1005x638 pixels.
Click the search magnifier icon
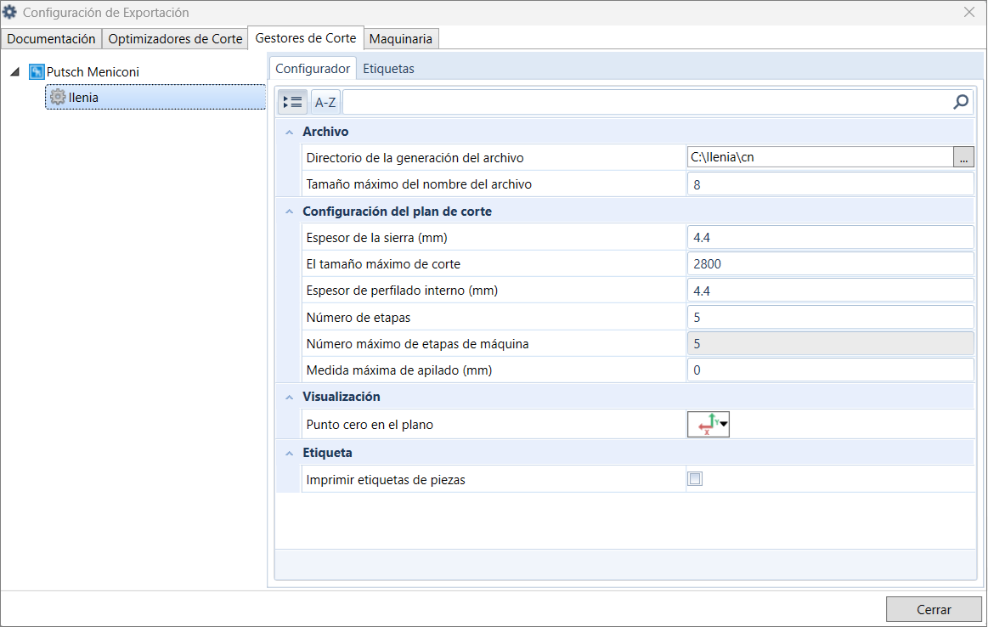(x=961, y=102)
